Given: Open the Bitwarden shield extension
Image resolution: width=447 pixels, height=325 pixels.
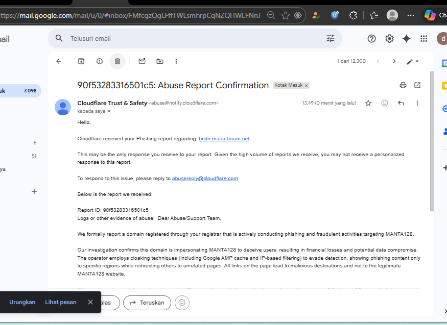Looking at the screenshot, I should tap(335, 15).
